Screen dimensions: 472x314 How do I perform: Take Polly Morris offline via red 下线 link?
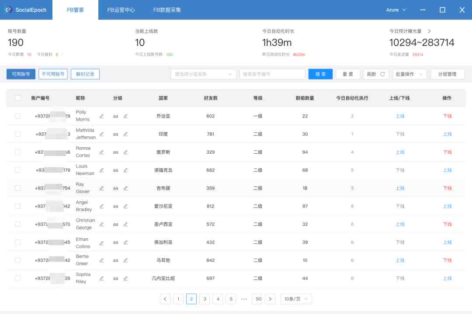click(448, 116)
